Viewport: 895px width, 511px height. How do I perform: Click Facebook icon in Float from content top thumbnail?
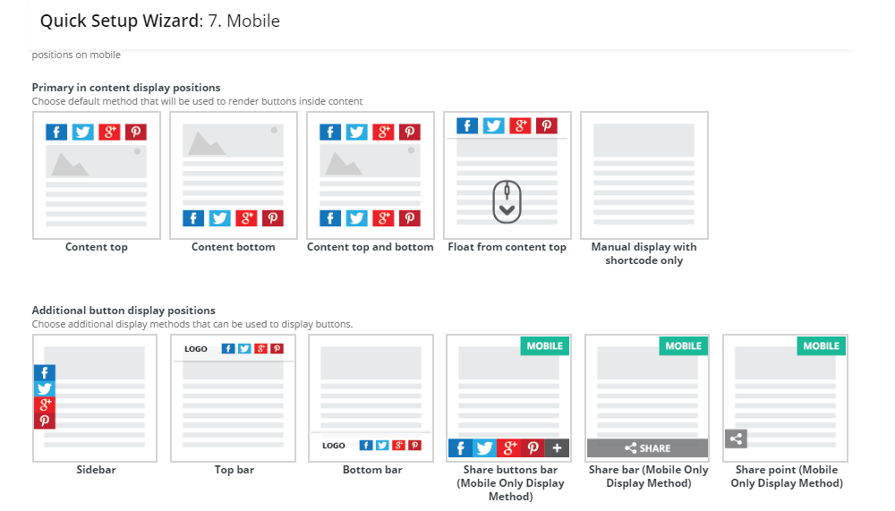(467, 125)
